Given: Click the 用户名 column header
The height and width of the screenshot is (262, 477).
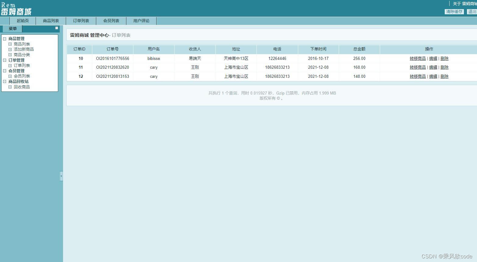Looking at the screenshot, I should [154, 49].
